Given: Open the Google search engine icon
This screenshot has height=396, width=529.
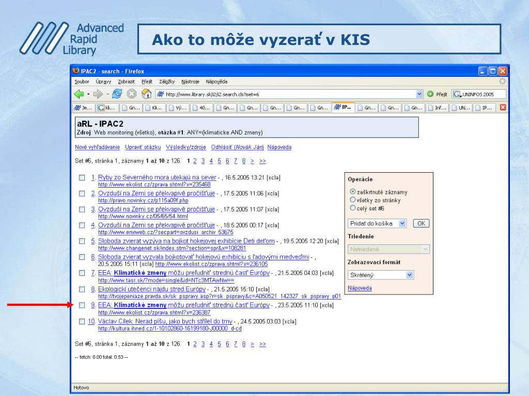Looking at the screenshot, I should [457, 94].
